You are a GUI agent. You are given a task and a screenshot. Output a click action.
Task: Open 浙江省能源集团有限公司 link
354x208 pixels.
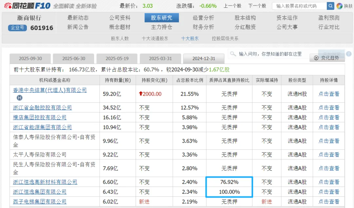(42, 127)
